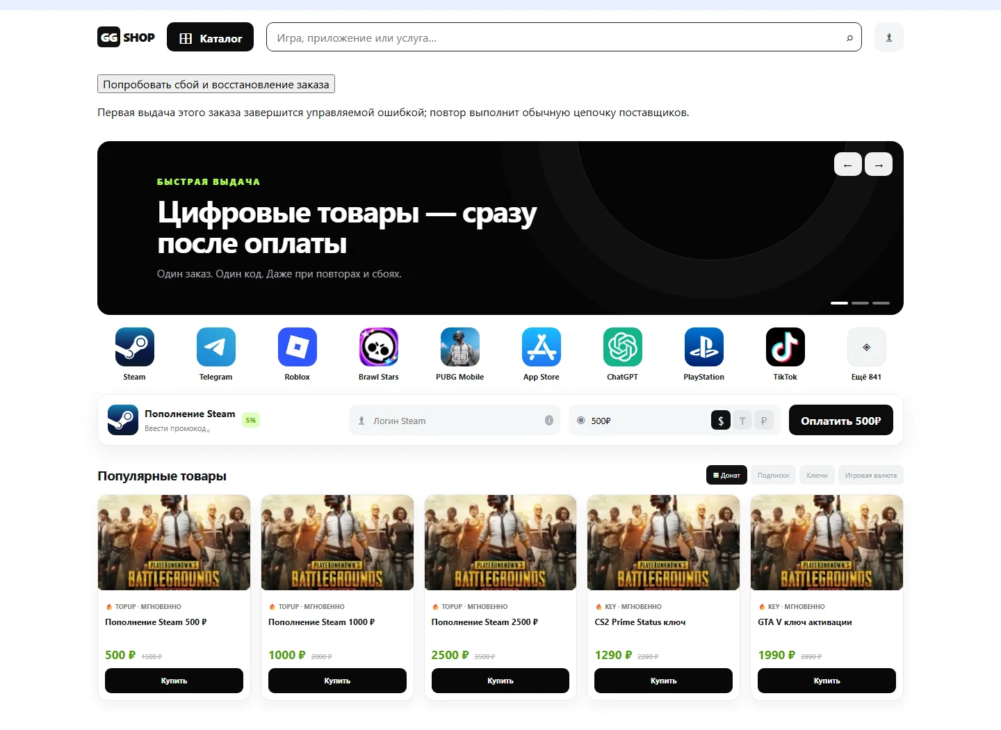Open the ChatGPT category icon
Viewport: 1001px width, 730px height.
pos(623,347)
